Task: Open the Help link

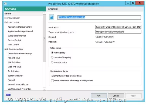Action: pos(8,95)
